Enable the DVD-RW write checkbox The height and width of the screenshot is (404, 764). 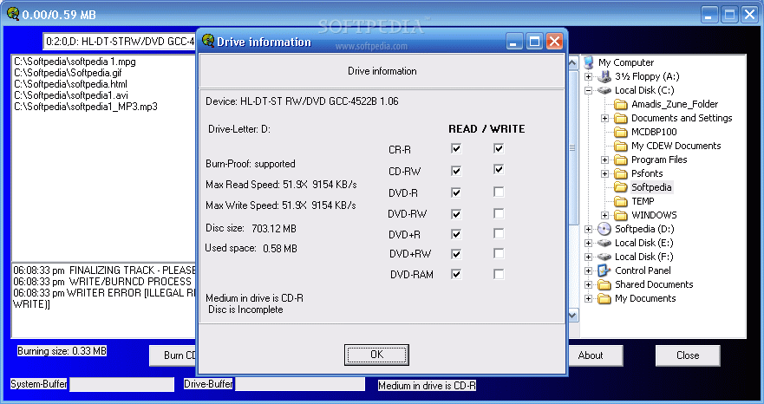pos(499,213)
